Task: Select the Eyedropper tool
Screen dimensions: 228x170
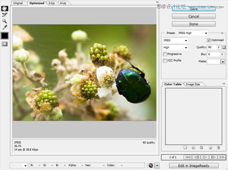Action: tap(5, 27)
